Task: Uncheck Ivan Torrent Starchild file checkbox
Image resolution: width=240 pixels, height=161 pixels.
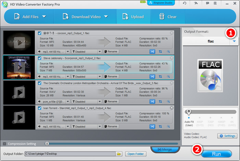Action: 40,108
